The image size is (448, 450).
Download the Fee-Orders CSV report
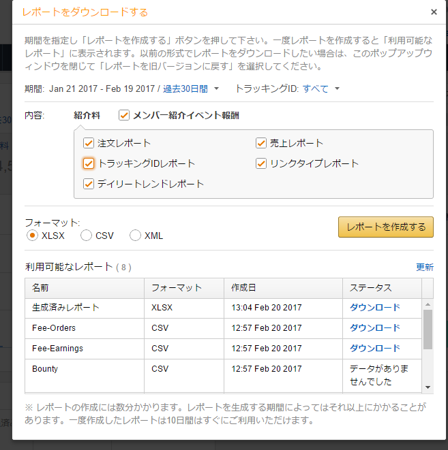375,327
